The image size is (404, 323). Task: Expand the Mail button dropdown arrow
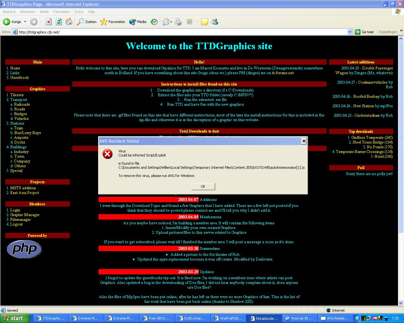tap(171, 22)
